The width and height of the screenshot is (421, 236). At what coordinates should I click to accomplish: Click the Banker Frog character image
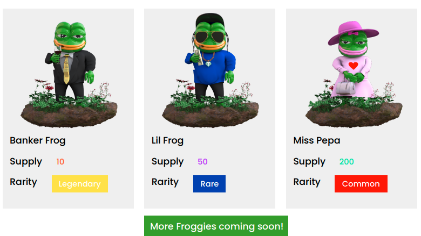(69, 74)
